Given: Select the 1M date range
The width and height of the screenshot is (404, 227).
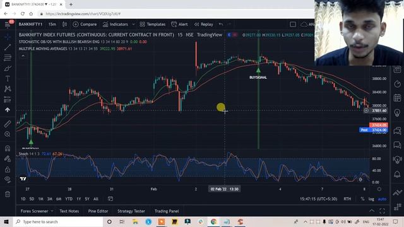Looking at the screenshot, I should pos(40,199).
